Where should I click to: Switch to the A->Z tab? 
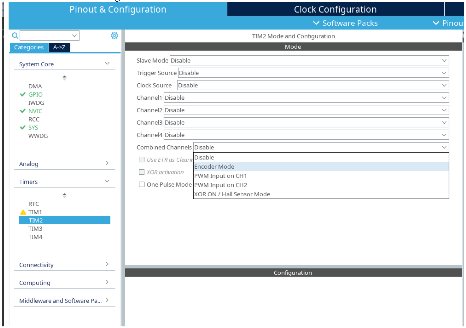tap(59, 47)
